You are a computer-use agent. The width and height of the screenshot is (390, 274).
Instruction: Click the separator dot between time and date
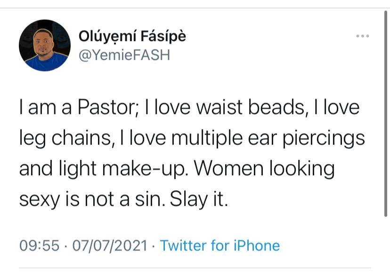coord(65,246)
